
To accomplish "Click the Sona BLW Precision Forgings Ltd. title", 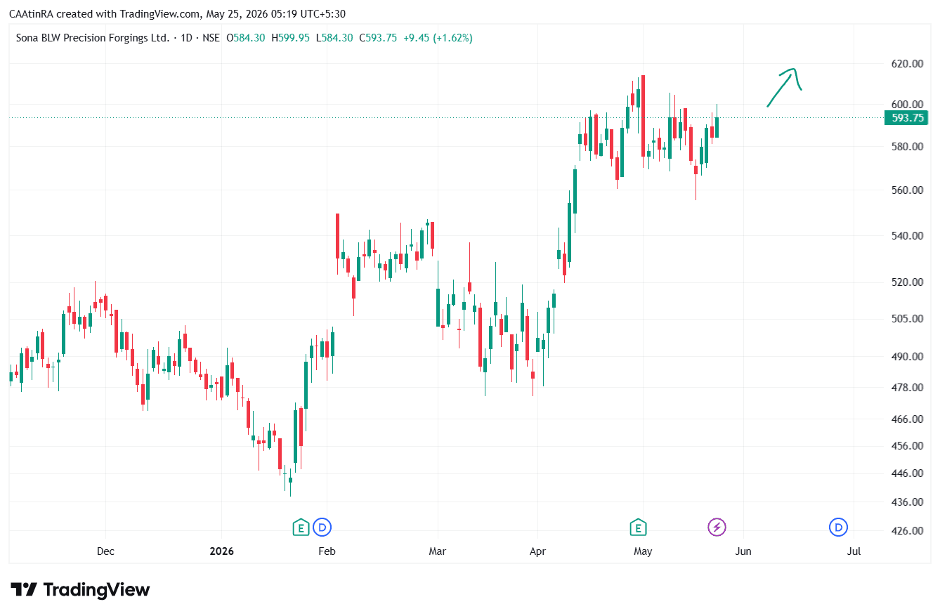I will coord(93,38).
